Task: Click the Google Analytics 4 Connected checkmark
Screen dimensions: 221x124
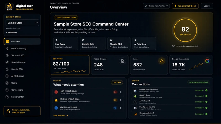Action: pos(206,114)
